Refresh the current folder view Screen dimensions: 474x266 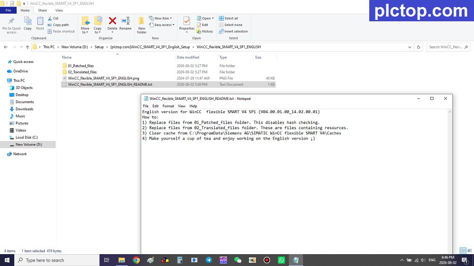(x=419, y=47)
